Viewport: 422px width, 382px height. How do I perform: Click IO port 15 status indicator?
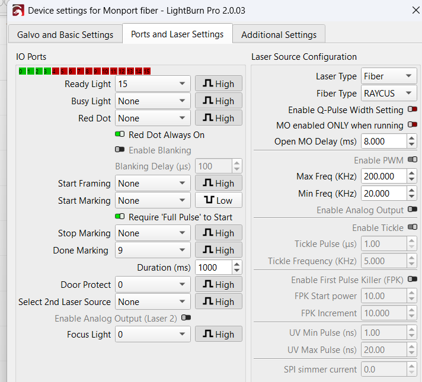pyautogui.click(x=146, y=71)
